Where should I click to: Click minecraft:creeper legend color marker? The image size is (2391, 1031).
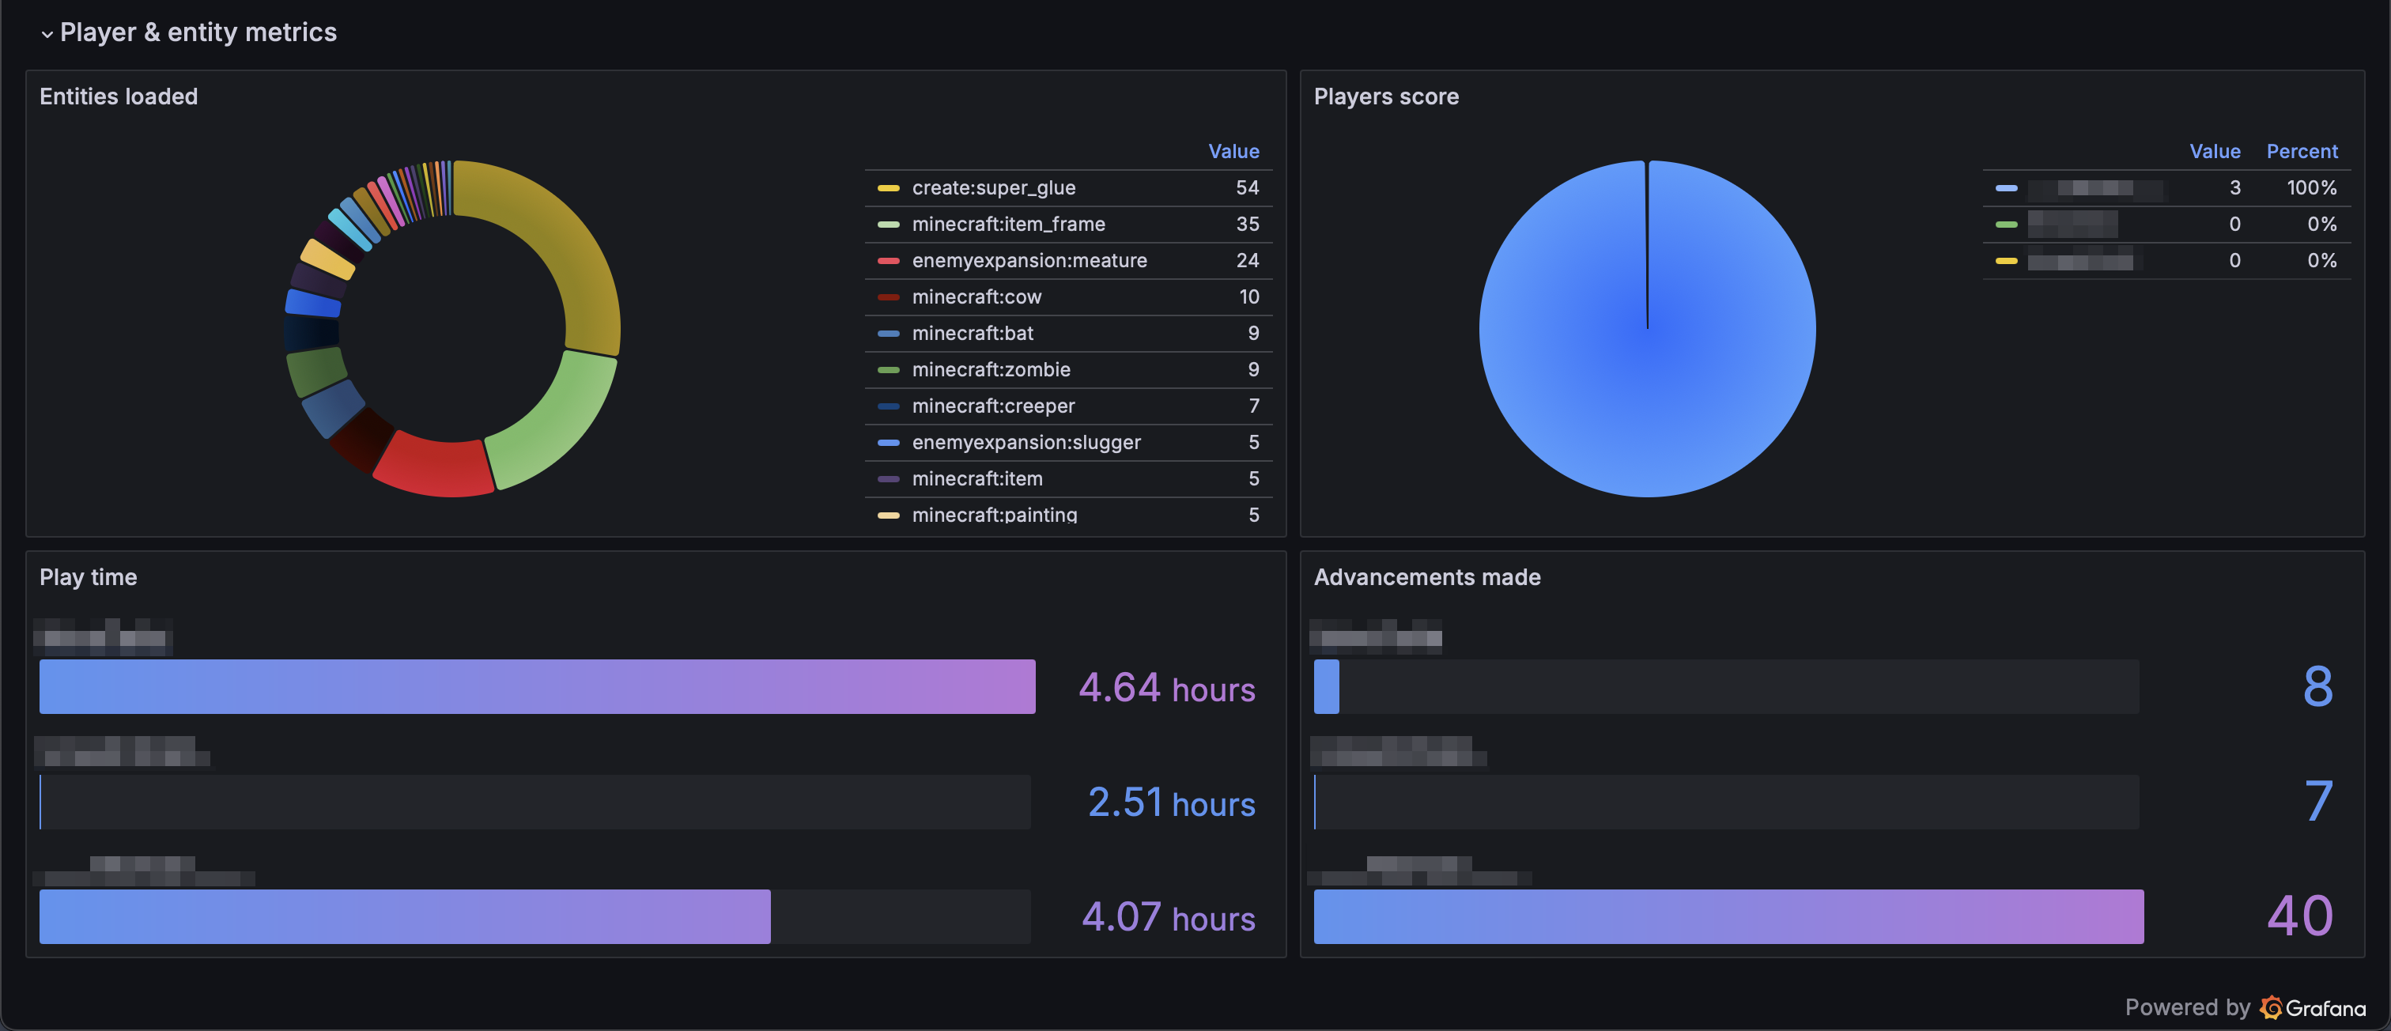point(888,406)
